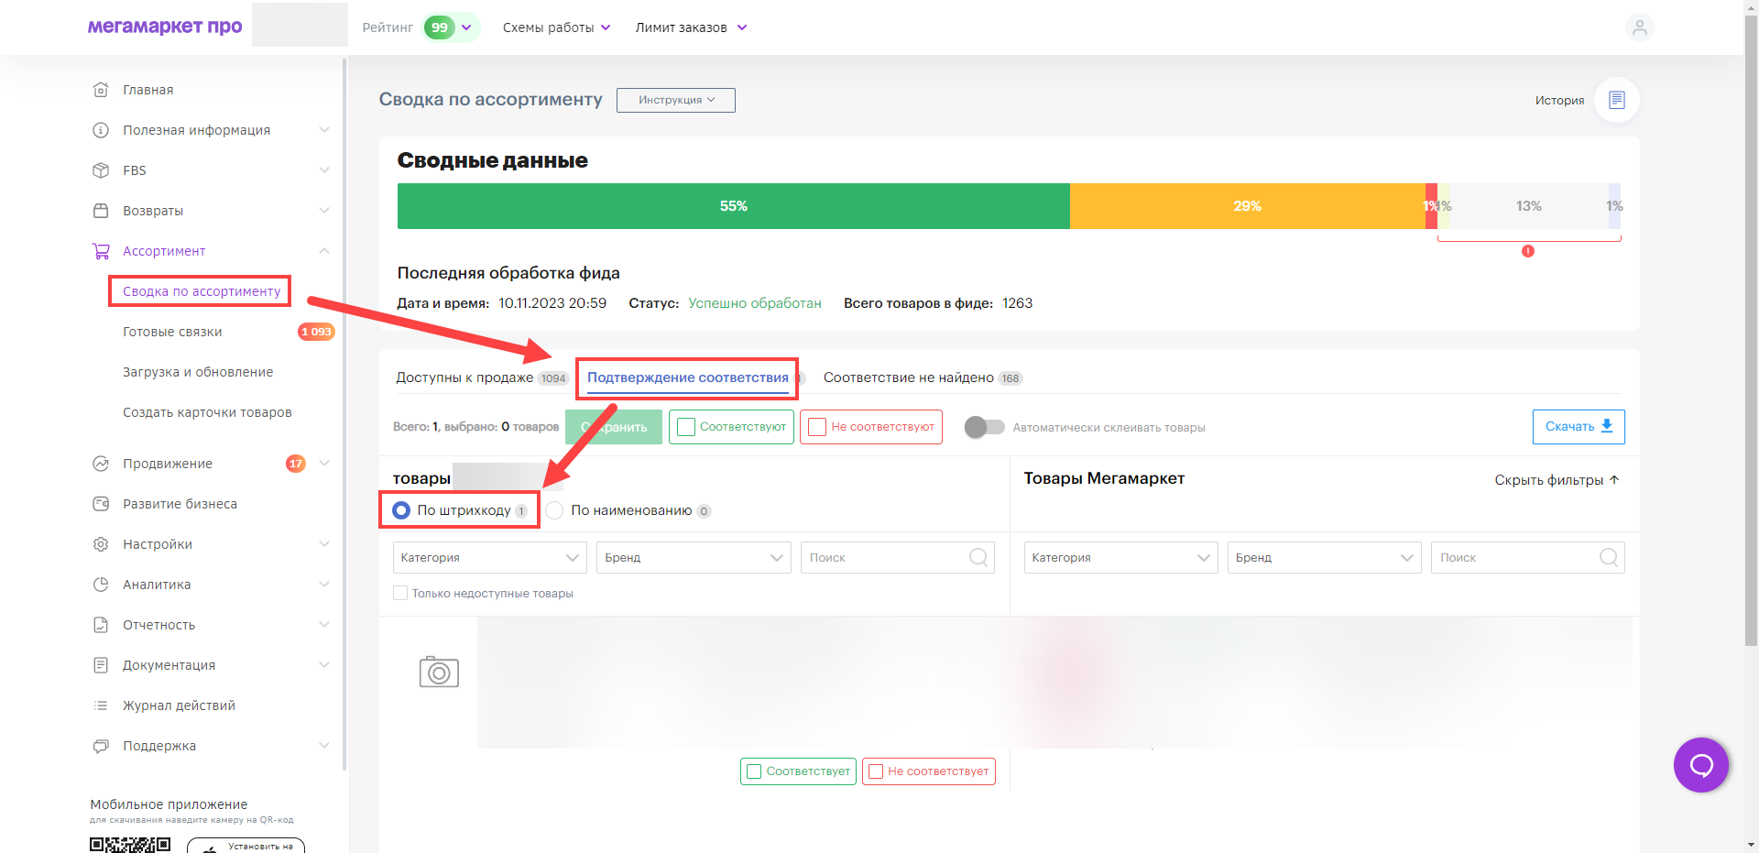
Task: Click the orange 29% bar segment
Action: pos(1247,206)
